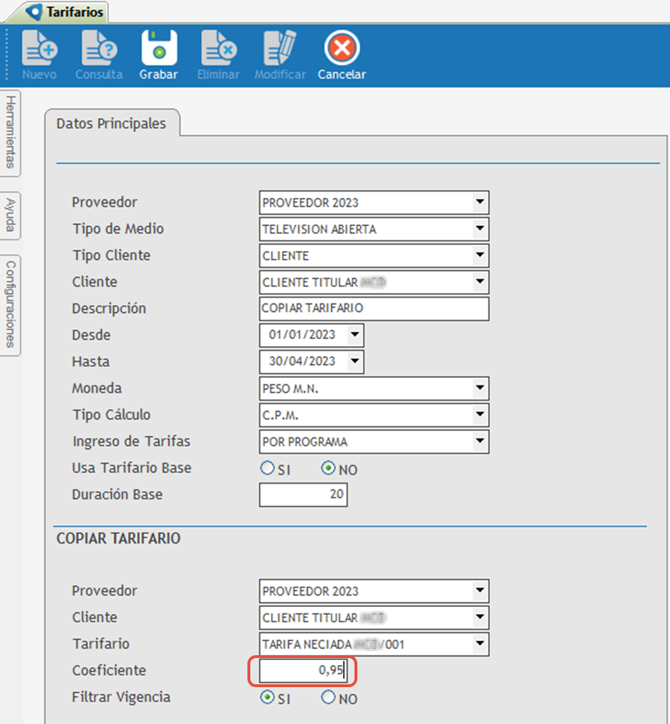Cancel with the red Cancelar icon

[342, 48]
